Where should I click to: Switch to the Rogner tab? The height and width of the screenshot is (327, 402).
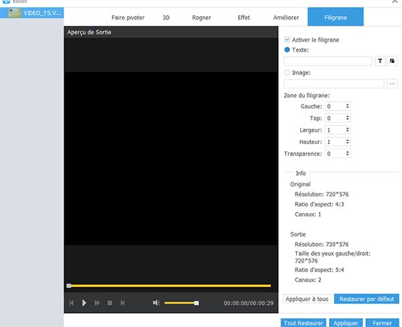(200, 17)
